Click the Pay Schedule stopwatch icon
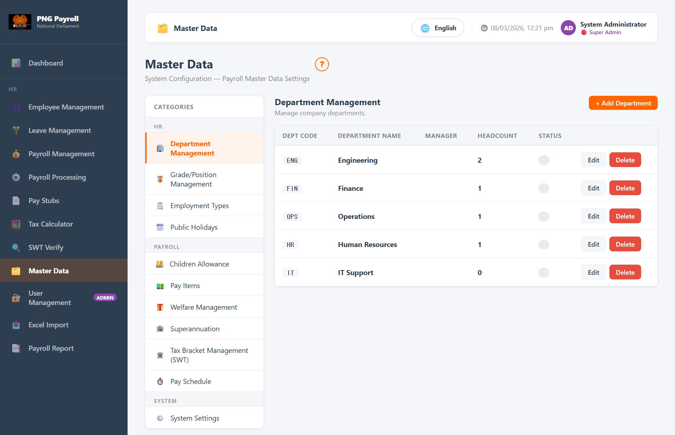 point(160,381)
